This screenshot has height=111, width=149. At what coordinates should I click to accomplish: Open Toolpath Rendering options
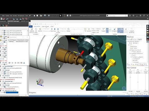click(132, 31)
